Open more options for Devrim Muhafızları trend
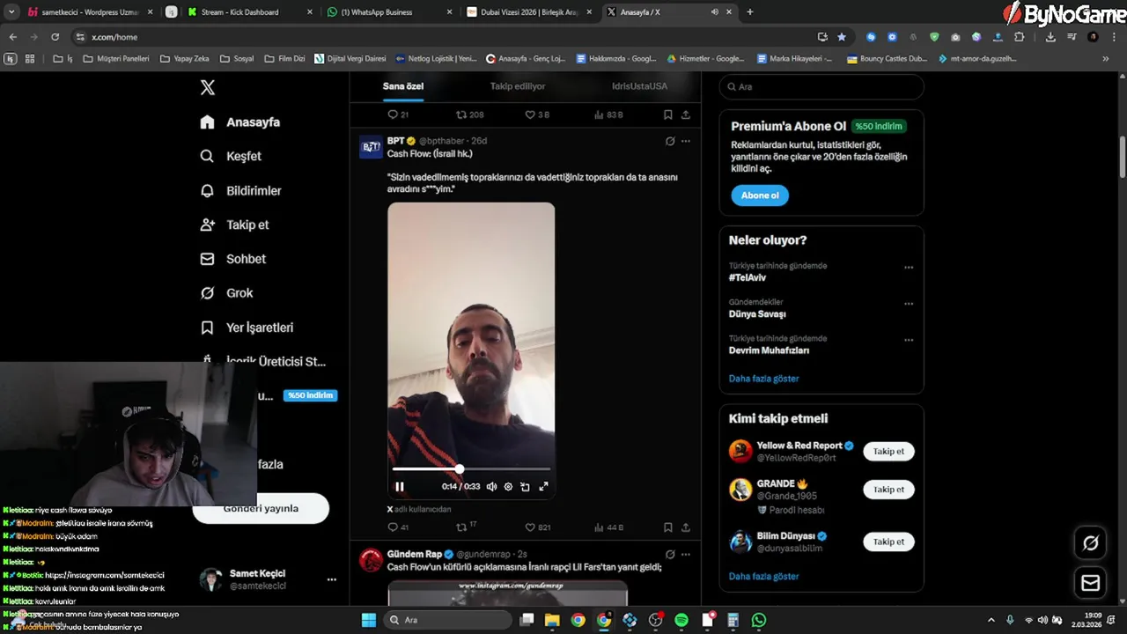The image size is (1127, 634). pos(909,340)
